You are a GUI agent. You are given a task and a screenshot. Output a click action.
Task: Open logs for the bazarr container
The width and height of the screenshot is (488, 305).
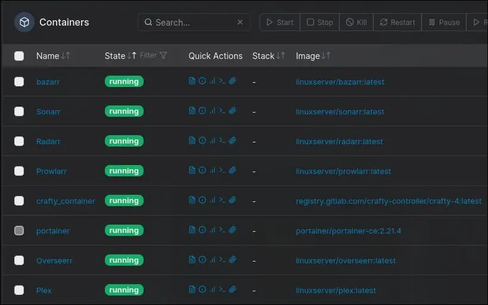(x=192, y=81)
